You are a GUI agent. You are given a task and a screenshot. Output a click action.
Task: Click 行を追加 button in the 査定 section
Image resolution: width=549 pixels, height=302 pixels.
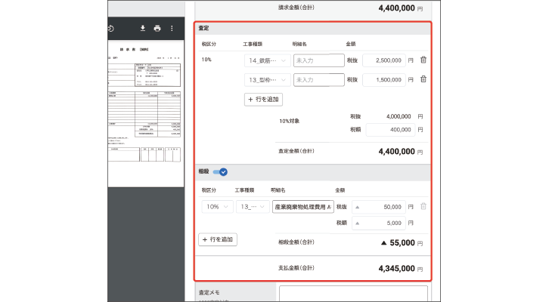(263, 99)
